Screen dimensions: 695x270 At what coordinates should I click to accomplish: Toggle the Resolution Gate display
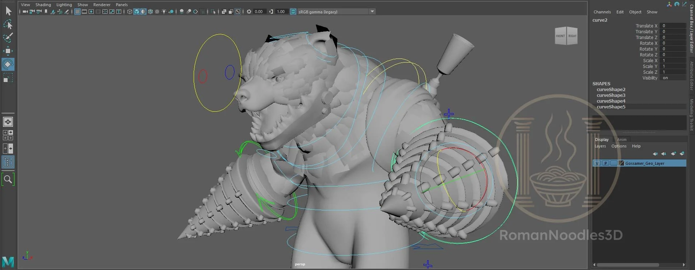click(x=91, y=12)
